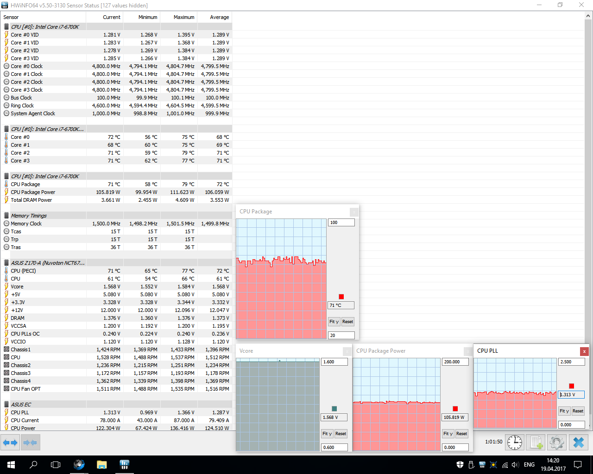The width and height of the screenshot is (593, 474).
Task: Open the Action Center notification icon
Action: pos(578,465)
